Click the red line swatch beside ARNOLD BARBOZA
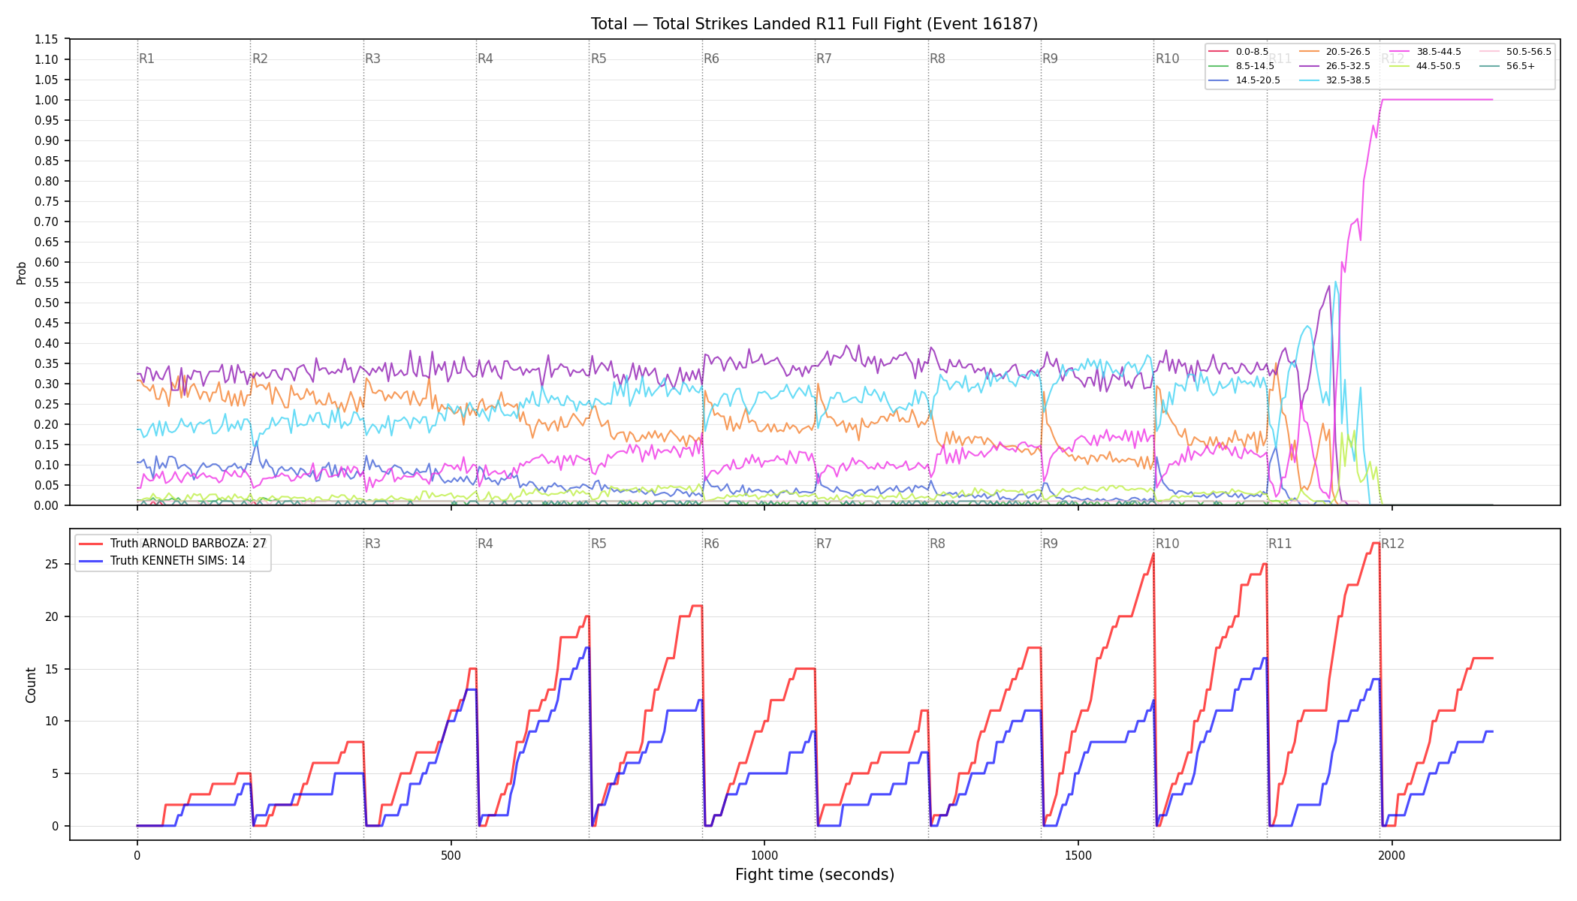Viewport: 1577px width, 901px height. pos(92,544)
